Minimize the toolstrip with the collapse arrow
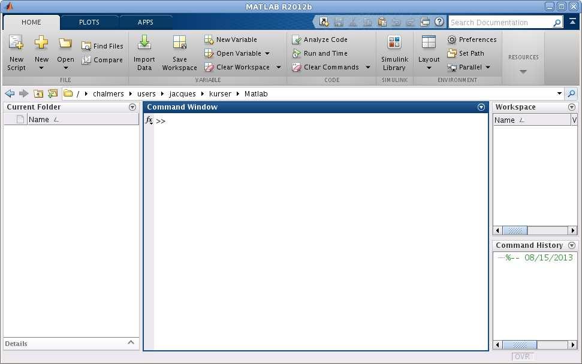Image resolution: width=582 pixels, height=364 pixels. pos(573,22)
